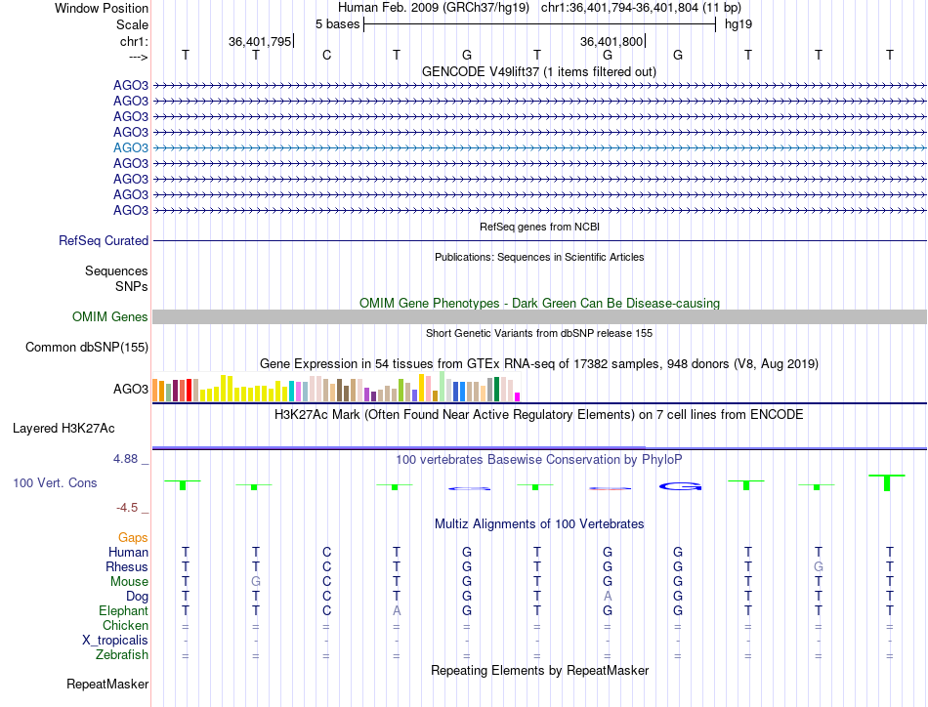Click the 4.88 PhyloP upper scale value
This screenshot has height=707, width=928.
[125, 459]
